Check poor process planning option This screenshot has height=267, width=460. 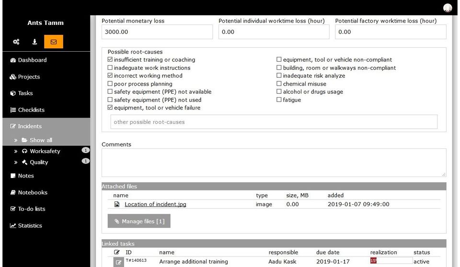[110, 84]
